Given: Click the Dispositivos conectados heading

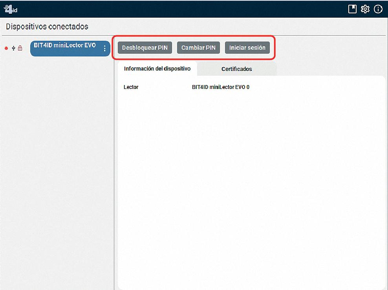Looking at the screenshot, I should click(x=47, y=26).
